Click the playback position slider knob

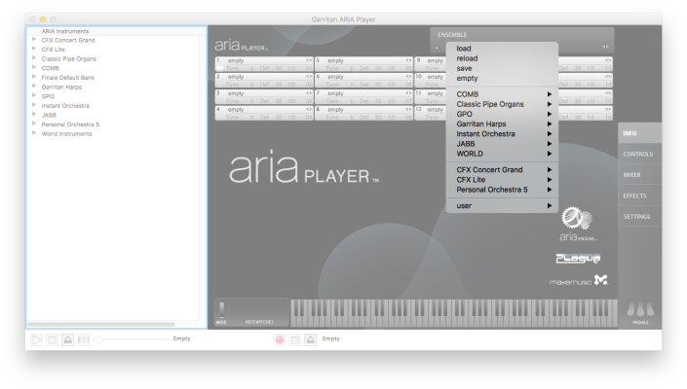[x=98, y=339]
